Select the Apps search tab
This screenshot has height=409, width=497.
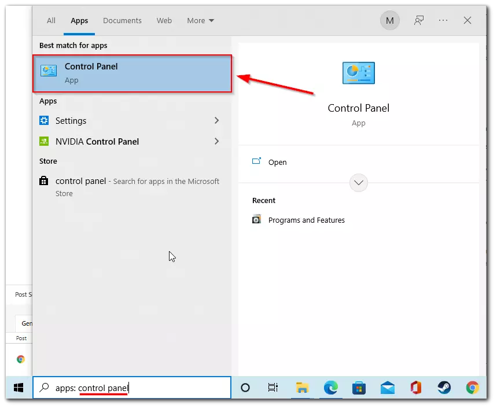tap(79, 21)
